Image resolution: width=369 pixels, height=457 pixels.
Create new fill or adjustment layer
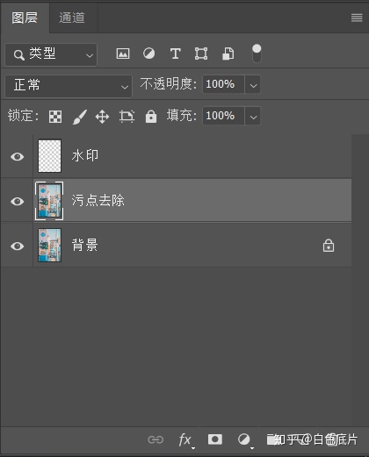pos(244,439)
